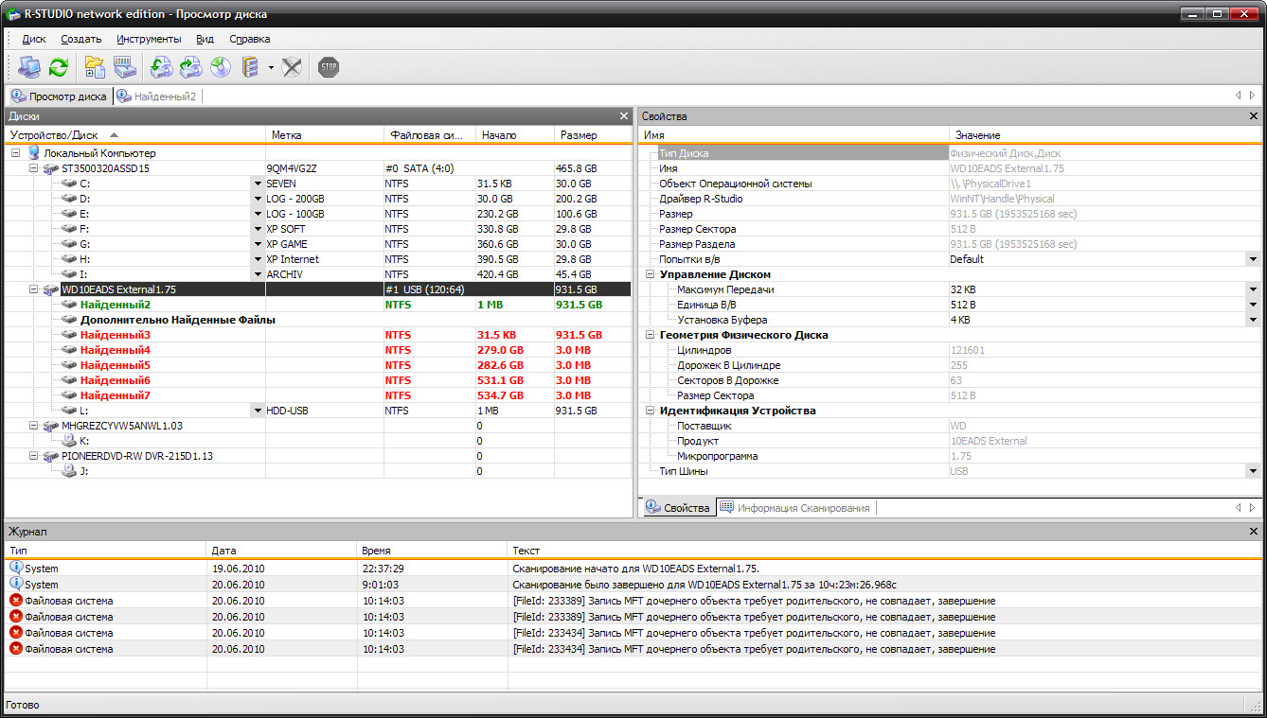Image resolution: width=1267 pixels, height=718 pixels.
Task: Click the Начало column header
Action: [x=514, y=135]
